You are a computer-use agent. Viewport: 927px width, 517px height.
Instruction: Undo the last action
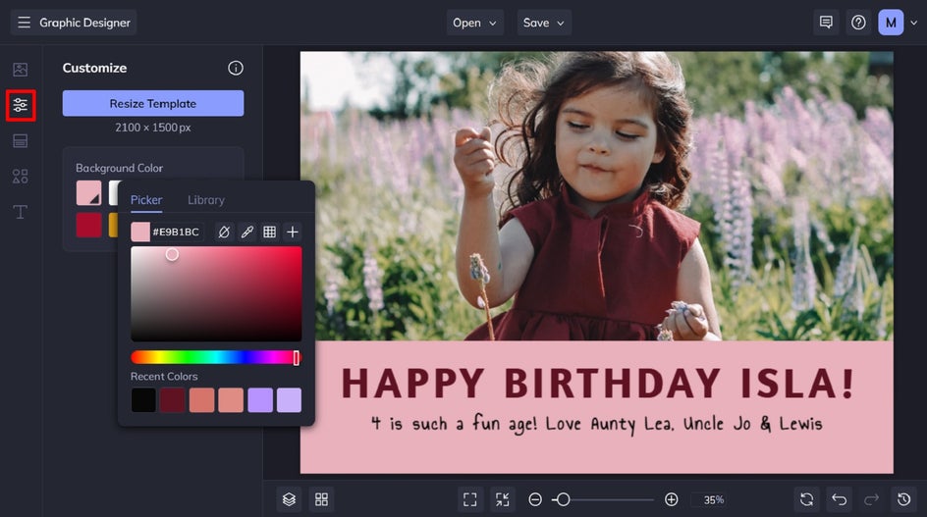[x=839, y=499]
